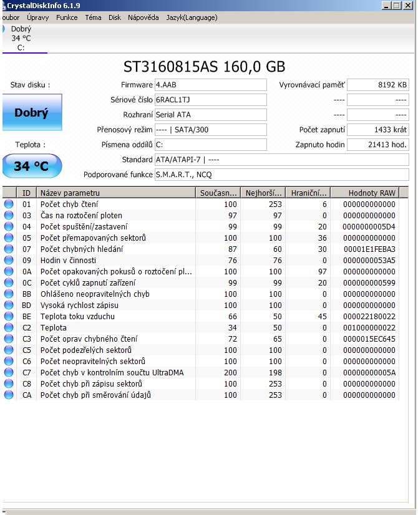This screenshot has width=418, height=515.
Task: Click the Standard field ATA/ATAPI-7
Action: (x=282, y=160)
